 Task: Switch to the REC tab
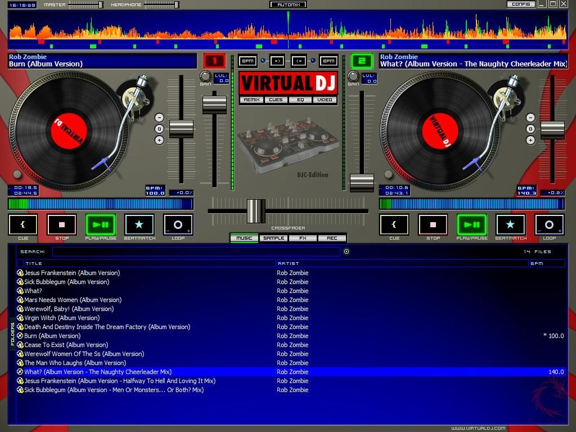pos(332,238)
